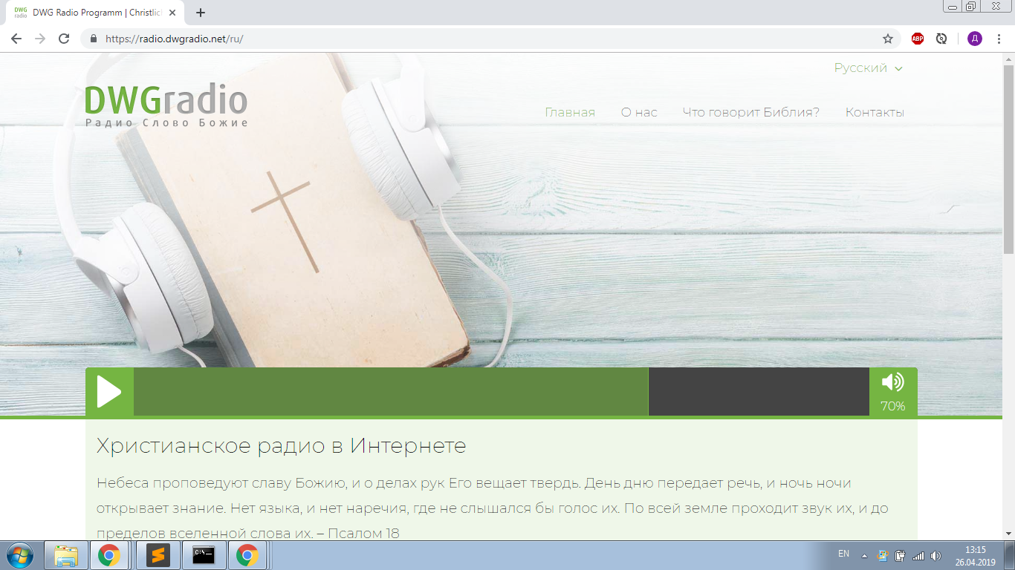Open Windows Explorer from the taskbar
Image resolution: width=1015 pixels, height=570 pixels.
click(x=67, y=555)
